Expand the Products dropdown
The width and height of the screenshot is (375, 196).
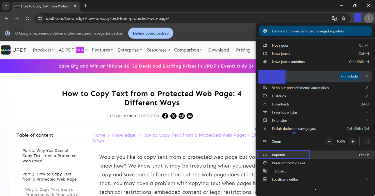(43, 50)
